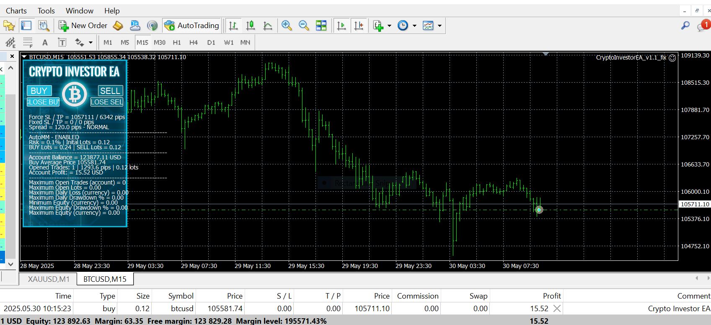711x325 pixels.
Task: Close the btcusd buy trade with X
Action: coord(557,309)
